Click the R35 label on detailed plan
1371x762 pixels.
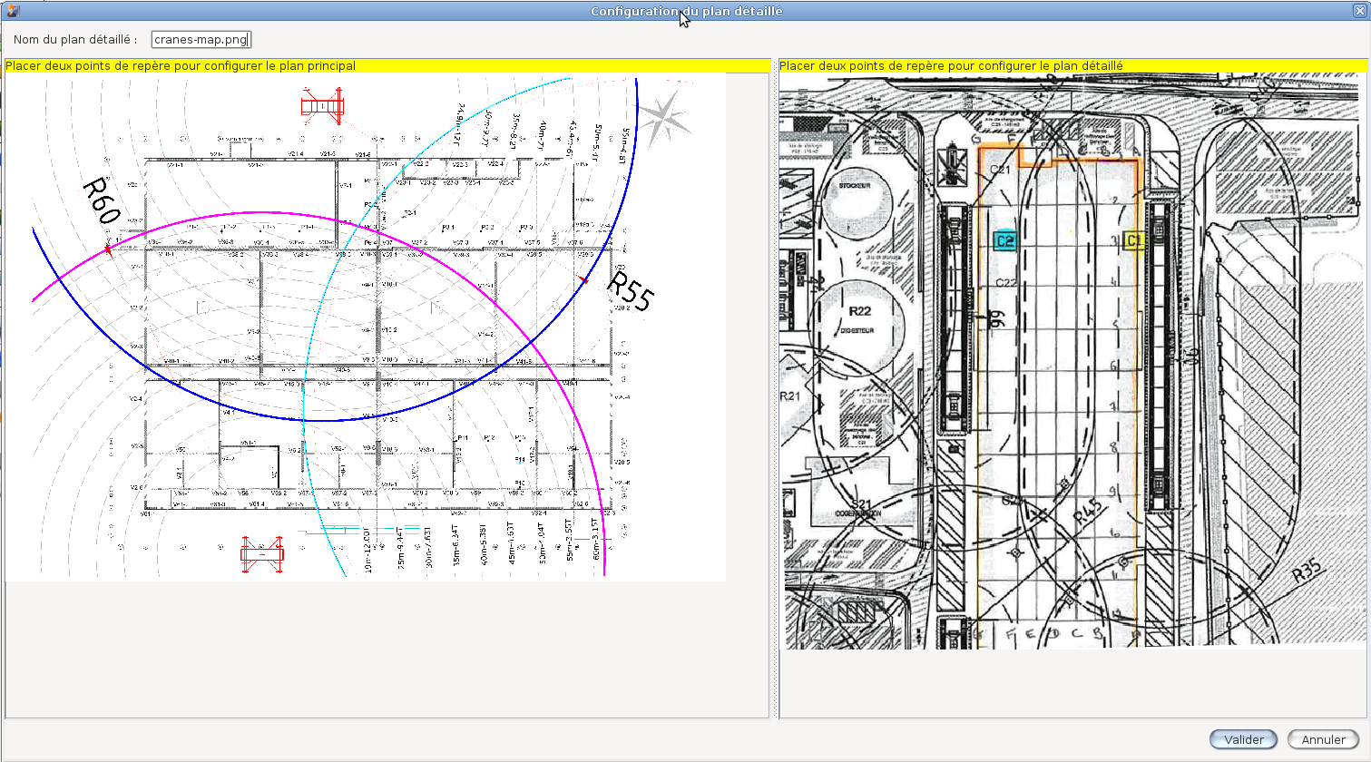pyautogui.click(x=1307, y=572)
